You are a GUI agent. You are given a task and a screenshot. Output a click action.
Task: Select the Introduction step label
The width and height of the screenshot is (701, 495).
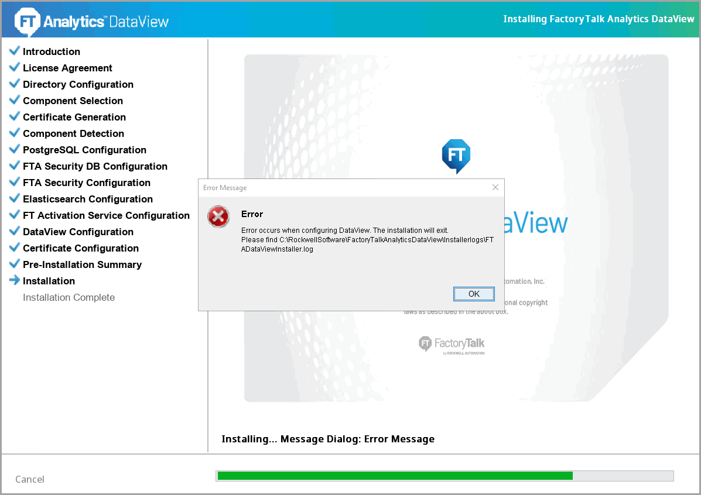pos(52,51)
